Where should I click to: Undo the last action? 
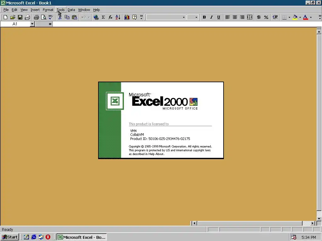[84, 18]
